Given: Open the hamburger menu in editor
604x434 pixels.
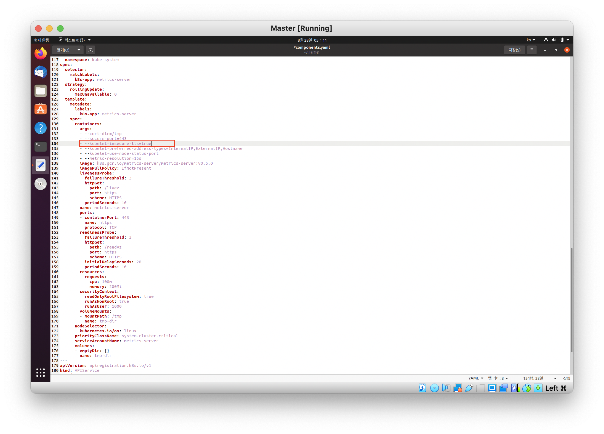Looking at the screenshot, I should [x=532, y=50].
